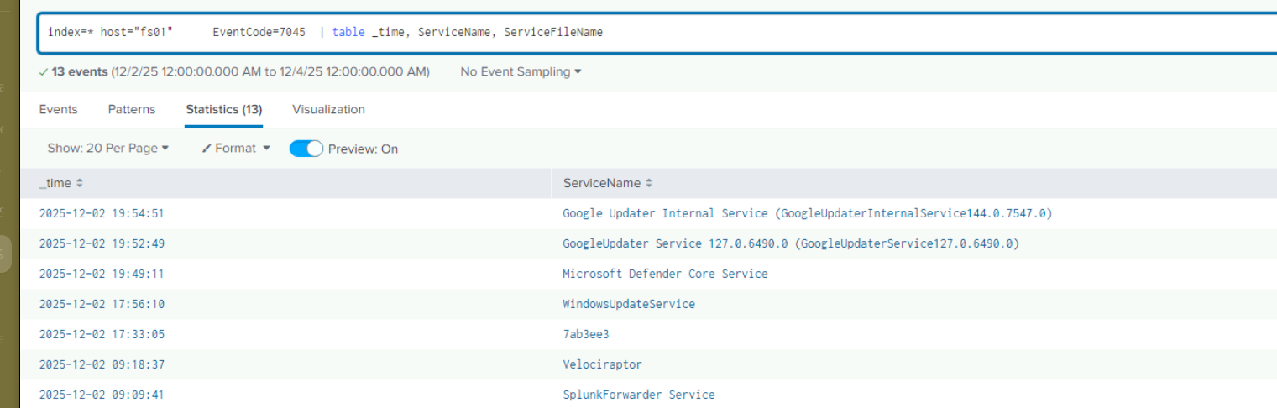Click timestamp 2025-12-02 09:09:41
1277x408 pixels.
coord(102,395)
